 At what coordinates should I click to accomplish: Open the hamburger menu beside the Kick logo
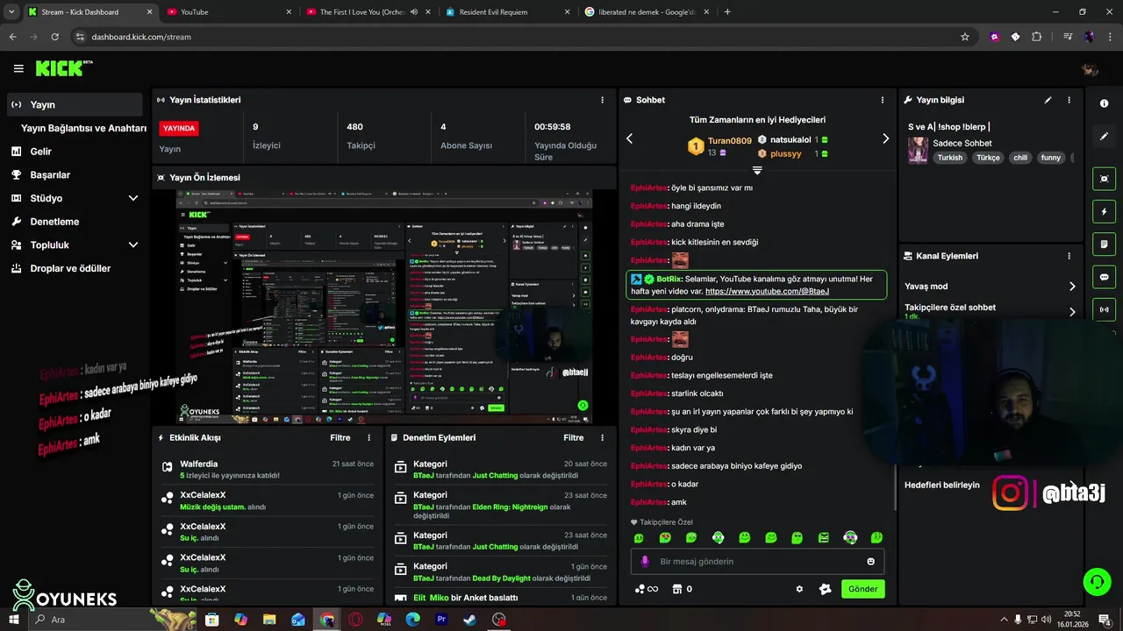pyautogui.click(x=18, y=68)
